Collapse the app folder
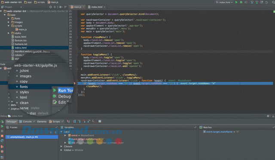This screenshot has height=160, width=275. coord(5,15)
